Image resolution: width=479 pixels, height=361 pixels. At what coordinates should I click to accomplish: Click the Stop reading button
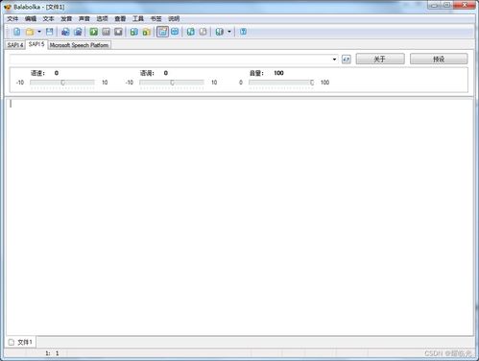[118, 32]
